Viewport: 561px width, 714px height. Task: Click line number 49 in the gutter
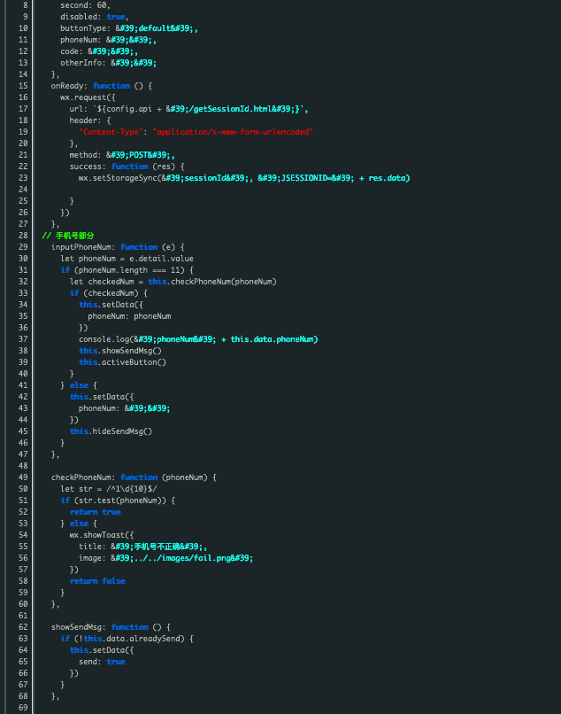(x=22, y=477)
